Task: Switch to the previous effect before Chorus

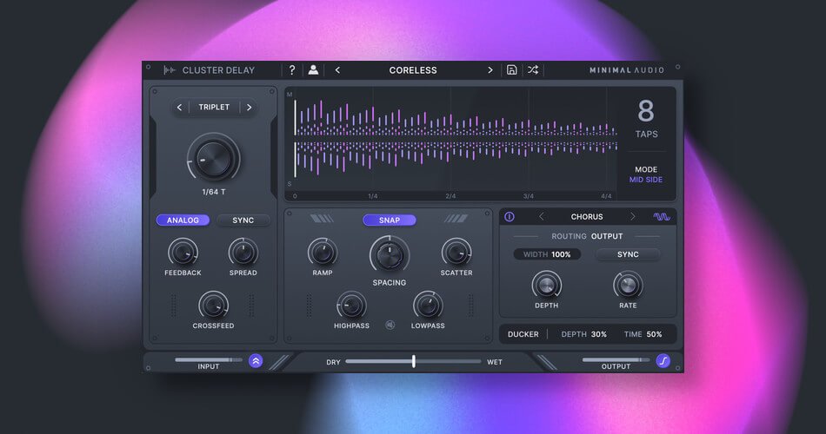Action: pyautogui.click(x=542, y=217)
